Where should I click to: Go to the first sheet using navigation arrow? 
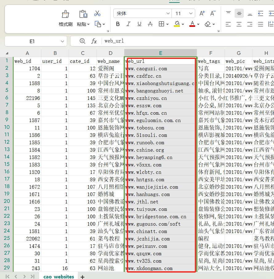point(8,277)
